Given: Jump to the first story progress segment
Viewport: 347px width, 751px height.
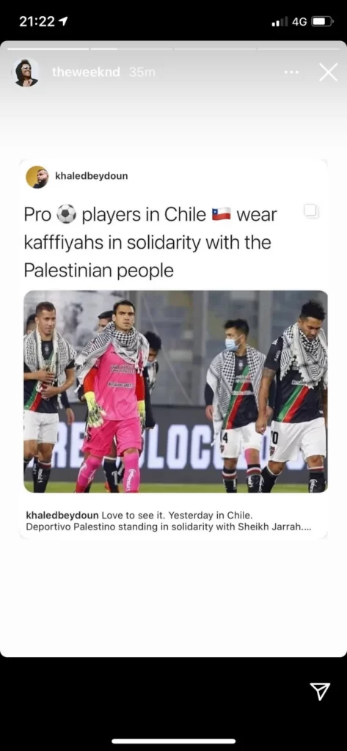Looking at the screenshot, I should (x=48, y=48).
